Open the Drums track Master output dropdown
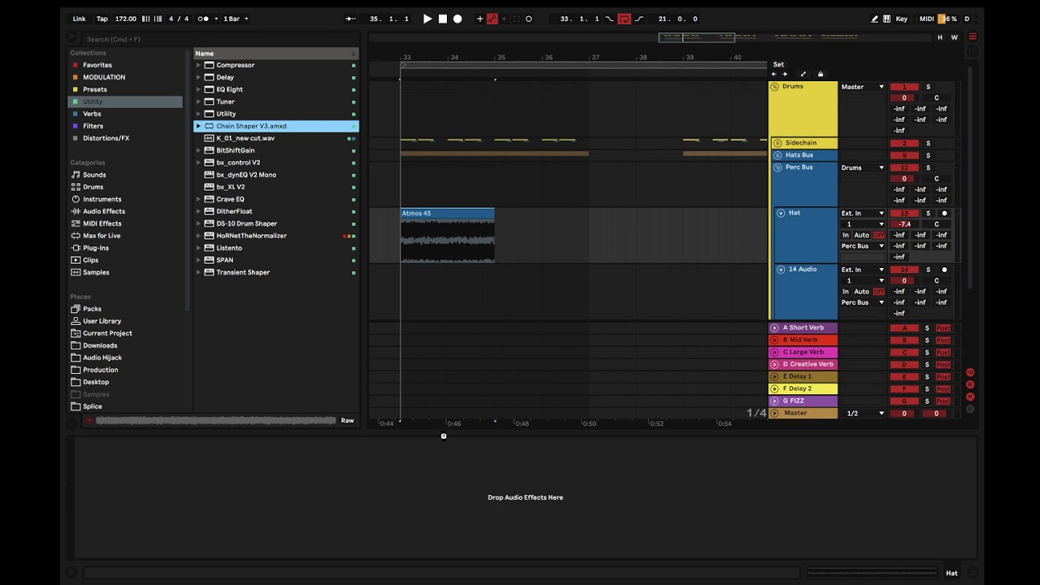This screenshot has width=1040, height=585. coord(862,87)
